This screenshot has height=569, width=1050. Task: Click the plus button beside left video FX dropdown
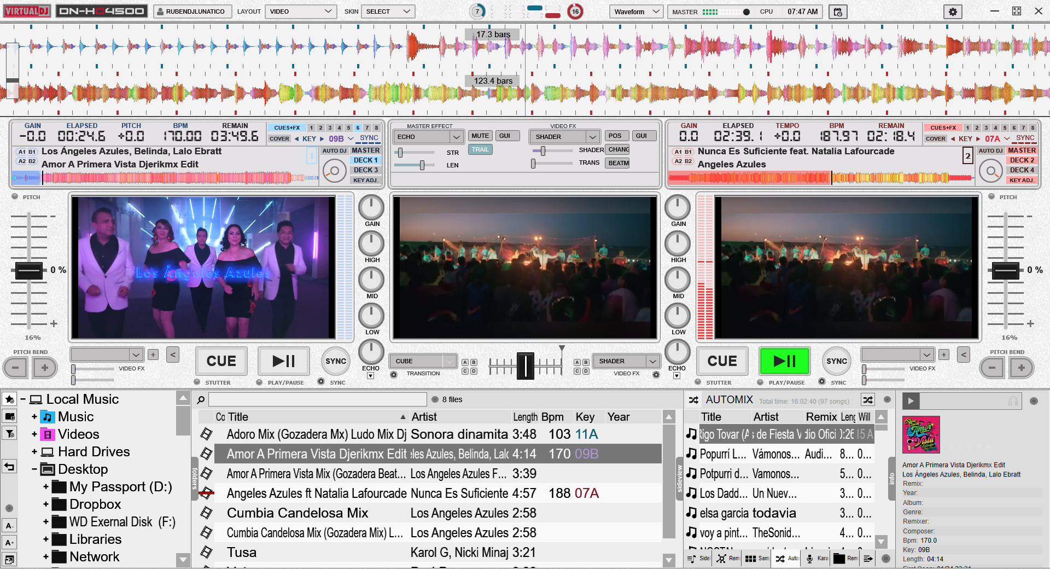(153, 355)
